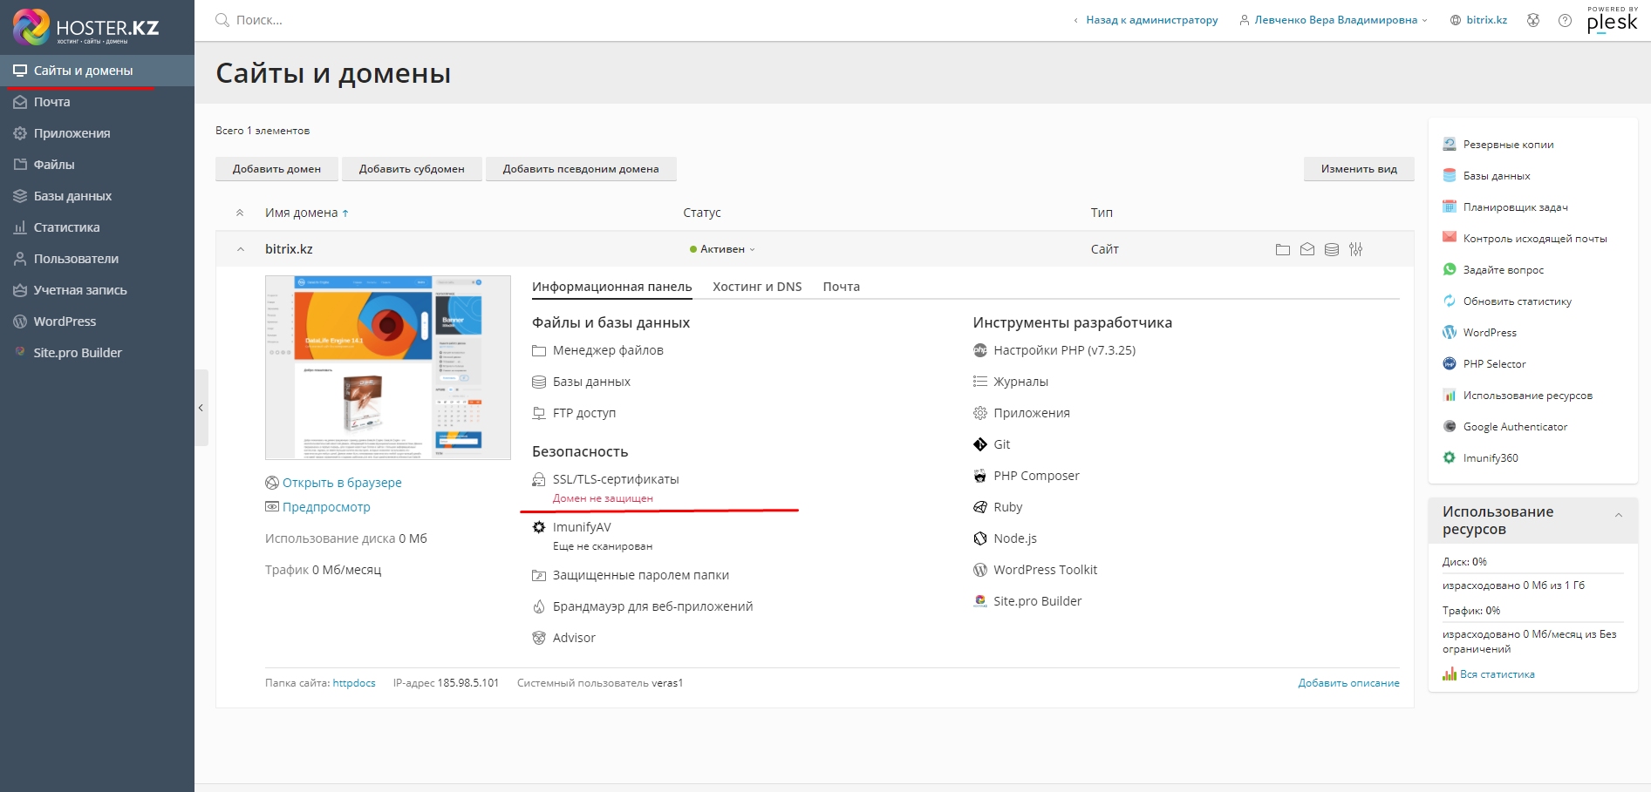This screenshot has width=1651, height=792.
Task: Click the httpdocs folder link
Action: 354,683
